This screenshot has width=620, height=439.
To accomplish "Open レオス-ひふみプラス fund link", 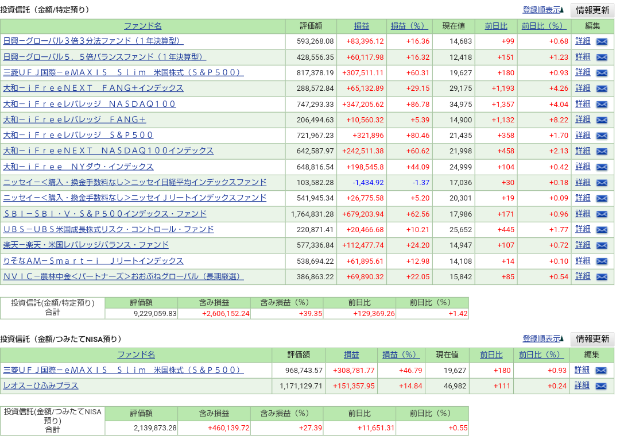I will [41, 386].
